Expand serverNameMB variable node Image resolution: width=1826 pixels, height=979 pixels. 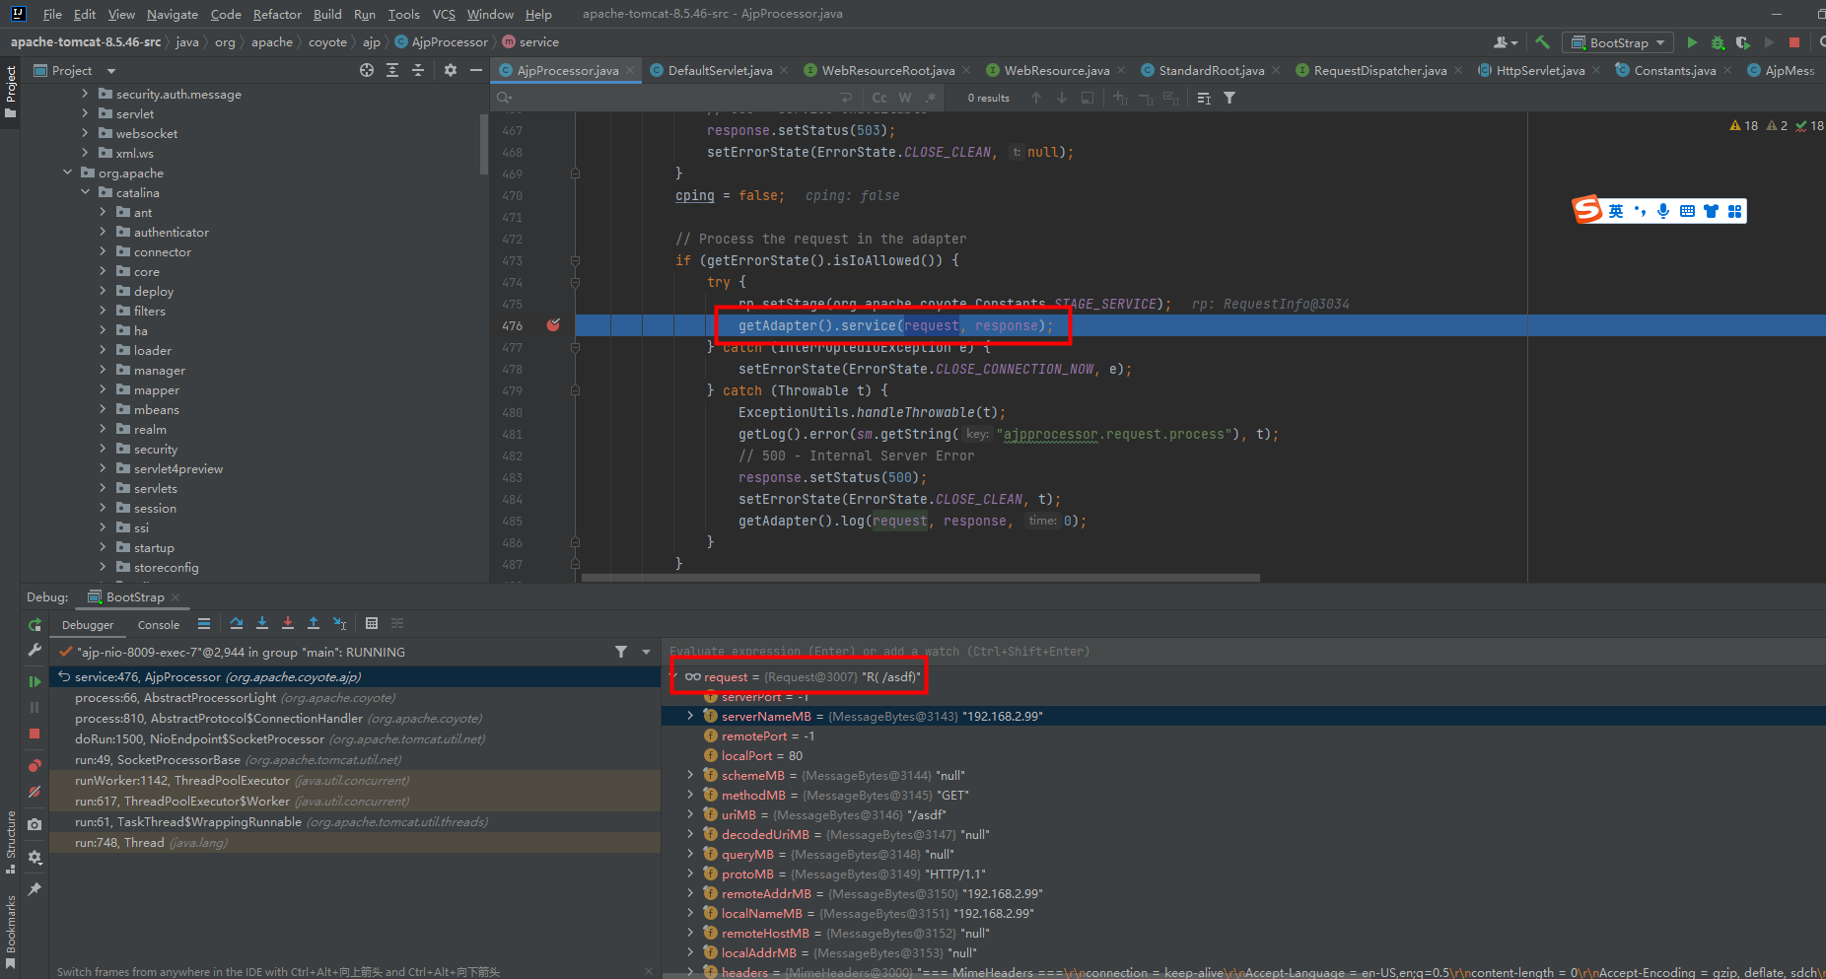(x=690, y=716)
